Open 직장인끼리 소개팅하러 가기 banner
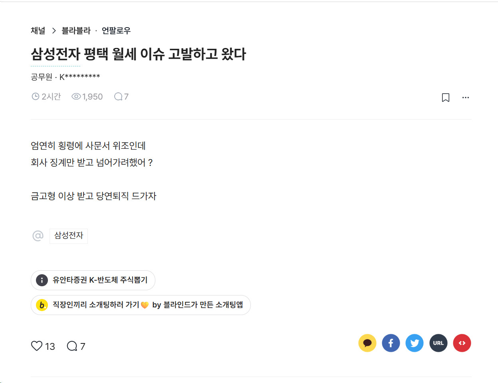The width and height of the screenshot is (498, 383). [x=141, y=305]
